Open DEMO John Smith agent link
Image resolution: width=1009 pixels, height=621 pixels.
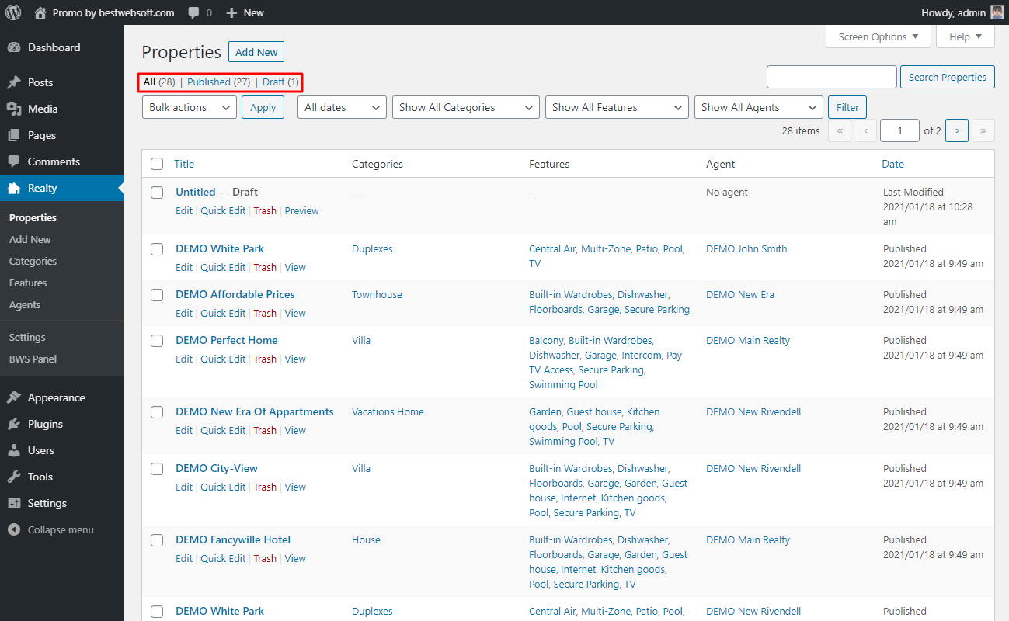(x=746, y=248)
